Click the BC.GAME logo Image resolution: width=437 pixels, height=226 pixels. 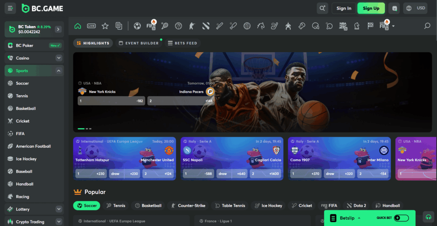42,9
